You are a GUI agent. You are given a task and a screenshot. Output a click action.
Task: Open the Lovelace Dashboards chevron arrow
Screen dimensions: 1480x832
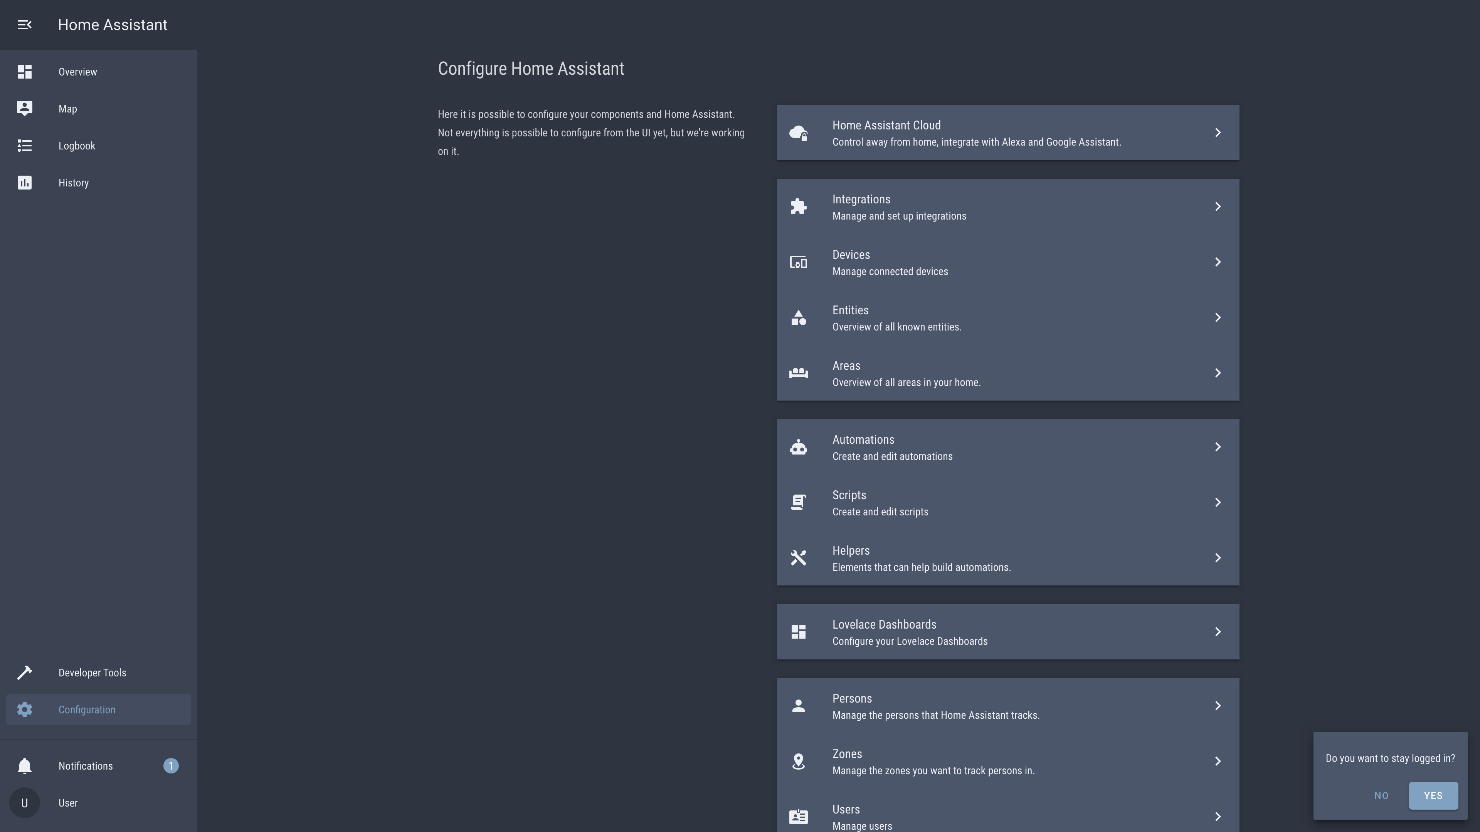(1218, 632)
